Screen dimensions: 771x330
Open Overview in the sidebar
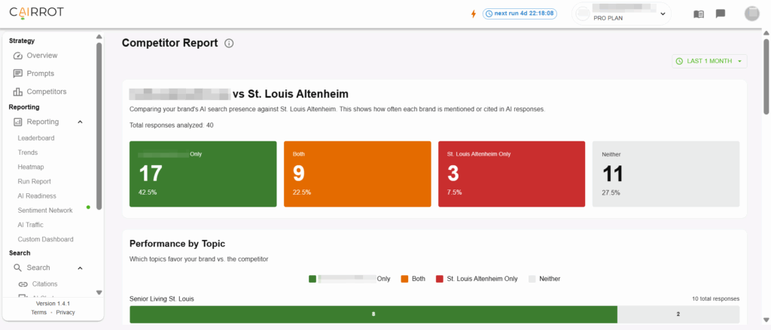[42, 56]
